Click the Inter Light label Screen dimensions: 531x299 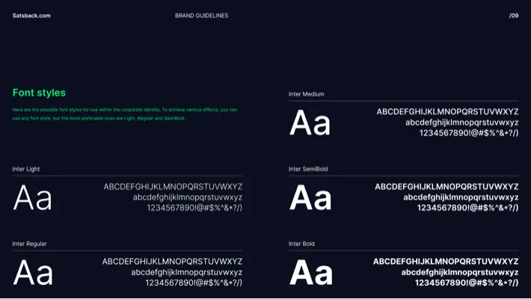click(26, 169)
